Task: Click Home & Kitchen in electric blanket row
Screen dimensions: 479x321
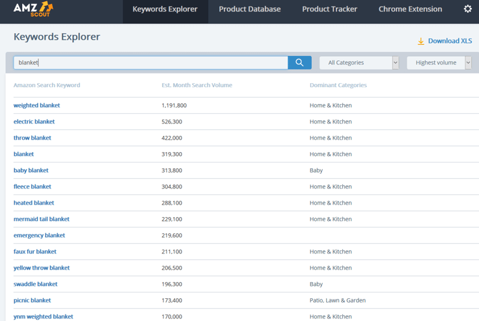Action: tap(331, 122)
